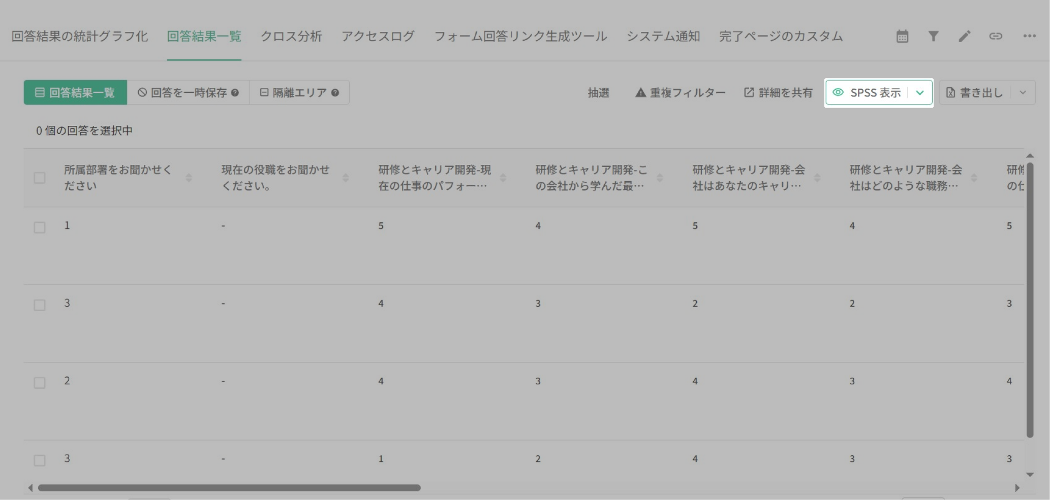Toggle the select-all checkbox in header

(40, 178)
